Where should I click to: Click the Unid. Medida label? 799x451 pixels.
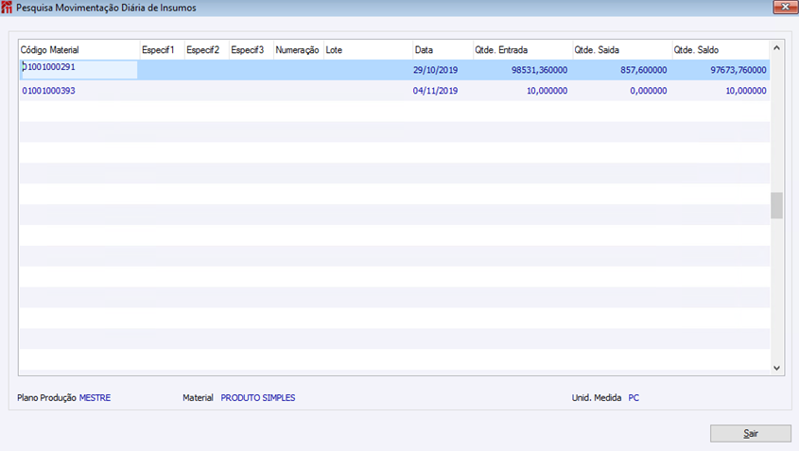coord(597,397)
